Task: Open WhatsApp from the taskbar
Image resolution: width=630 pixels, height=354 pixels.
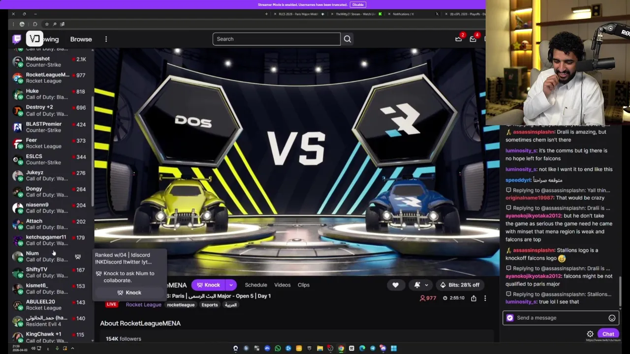Action: 278,348
